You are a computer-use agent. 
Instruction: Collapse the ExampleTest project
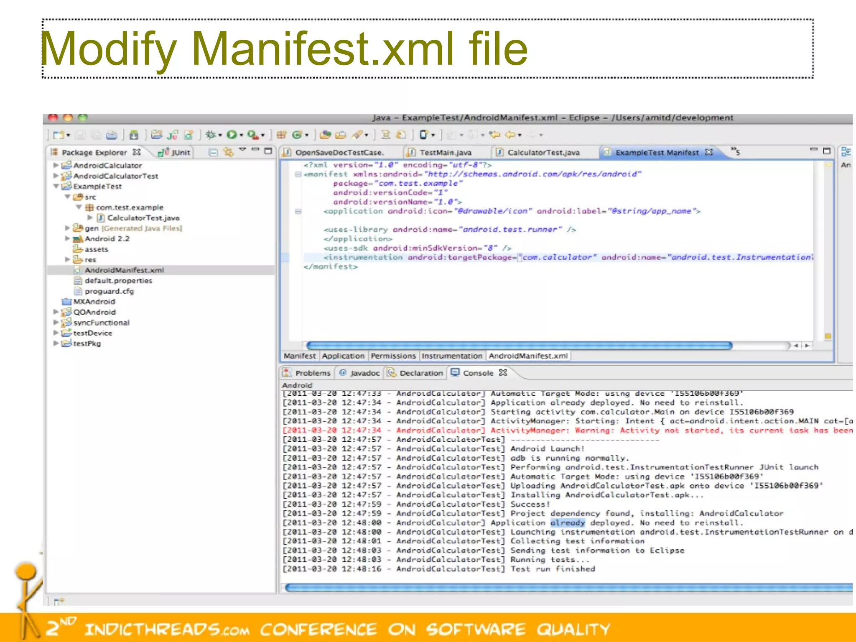56,186
